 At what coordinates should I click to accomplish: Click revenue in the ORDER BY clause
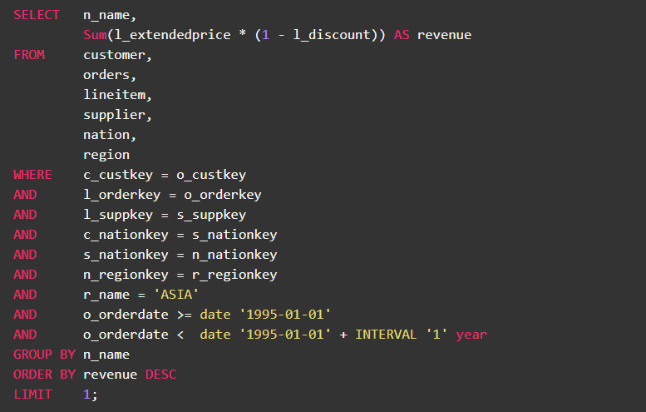tap(110, 375)
